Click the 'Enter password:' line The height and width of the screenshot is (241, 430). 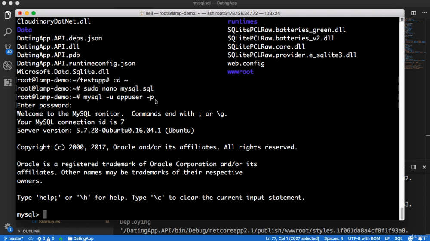click(44, 105)
